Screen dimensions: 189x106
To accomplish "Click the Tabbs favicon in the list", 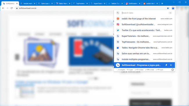I will pos(118,48).
